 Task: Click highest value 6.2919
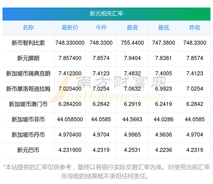[x=132, y=104]
